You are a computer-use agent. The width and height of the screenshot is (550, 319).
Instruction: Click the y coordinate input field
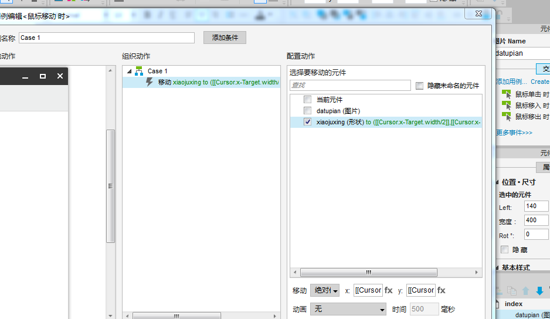[x=420, y=290]
